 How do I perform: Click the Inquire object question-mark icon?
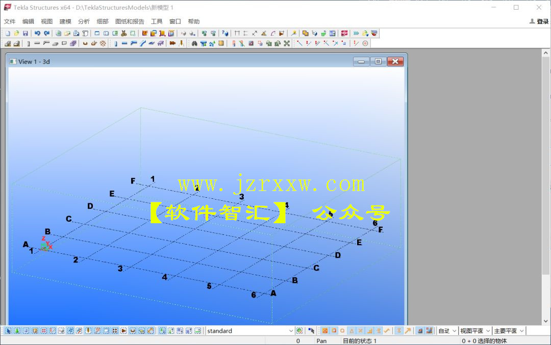tap(225, 33)
